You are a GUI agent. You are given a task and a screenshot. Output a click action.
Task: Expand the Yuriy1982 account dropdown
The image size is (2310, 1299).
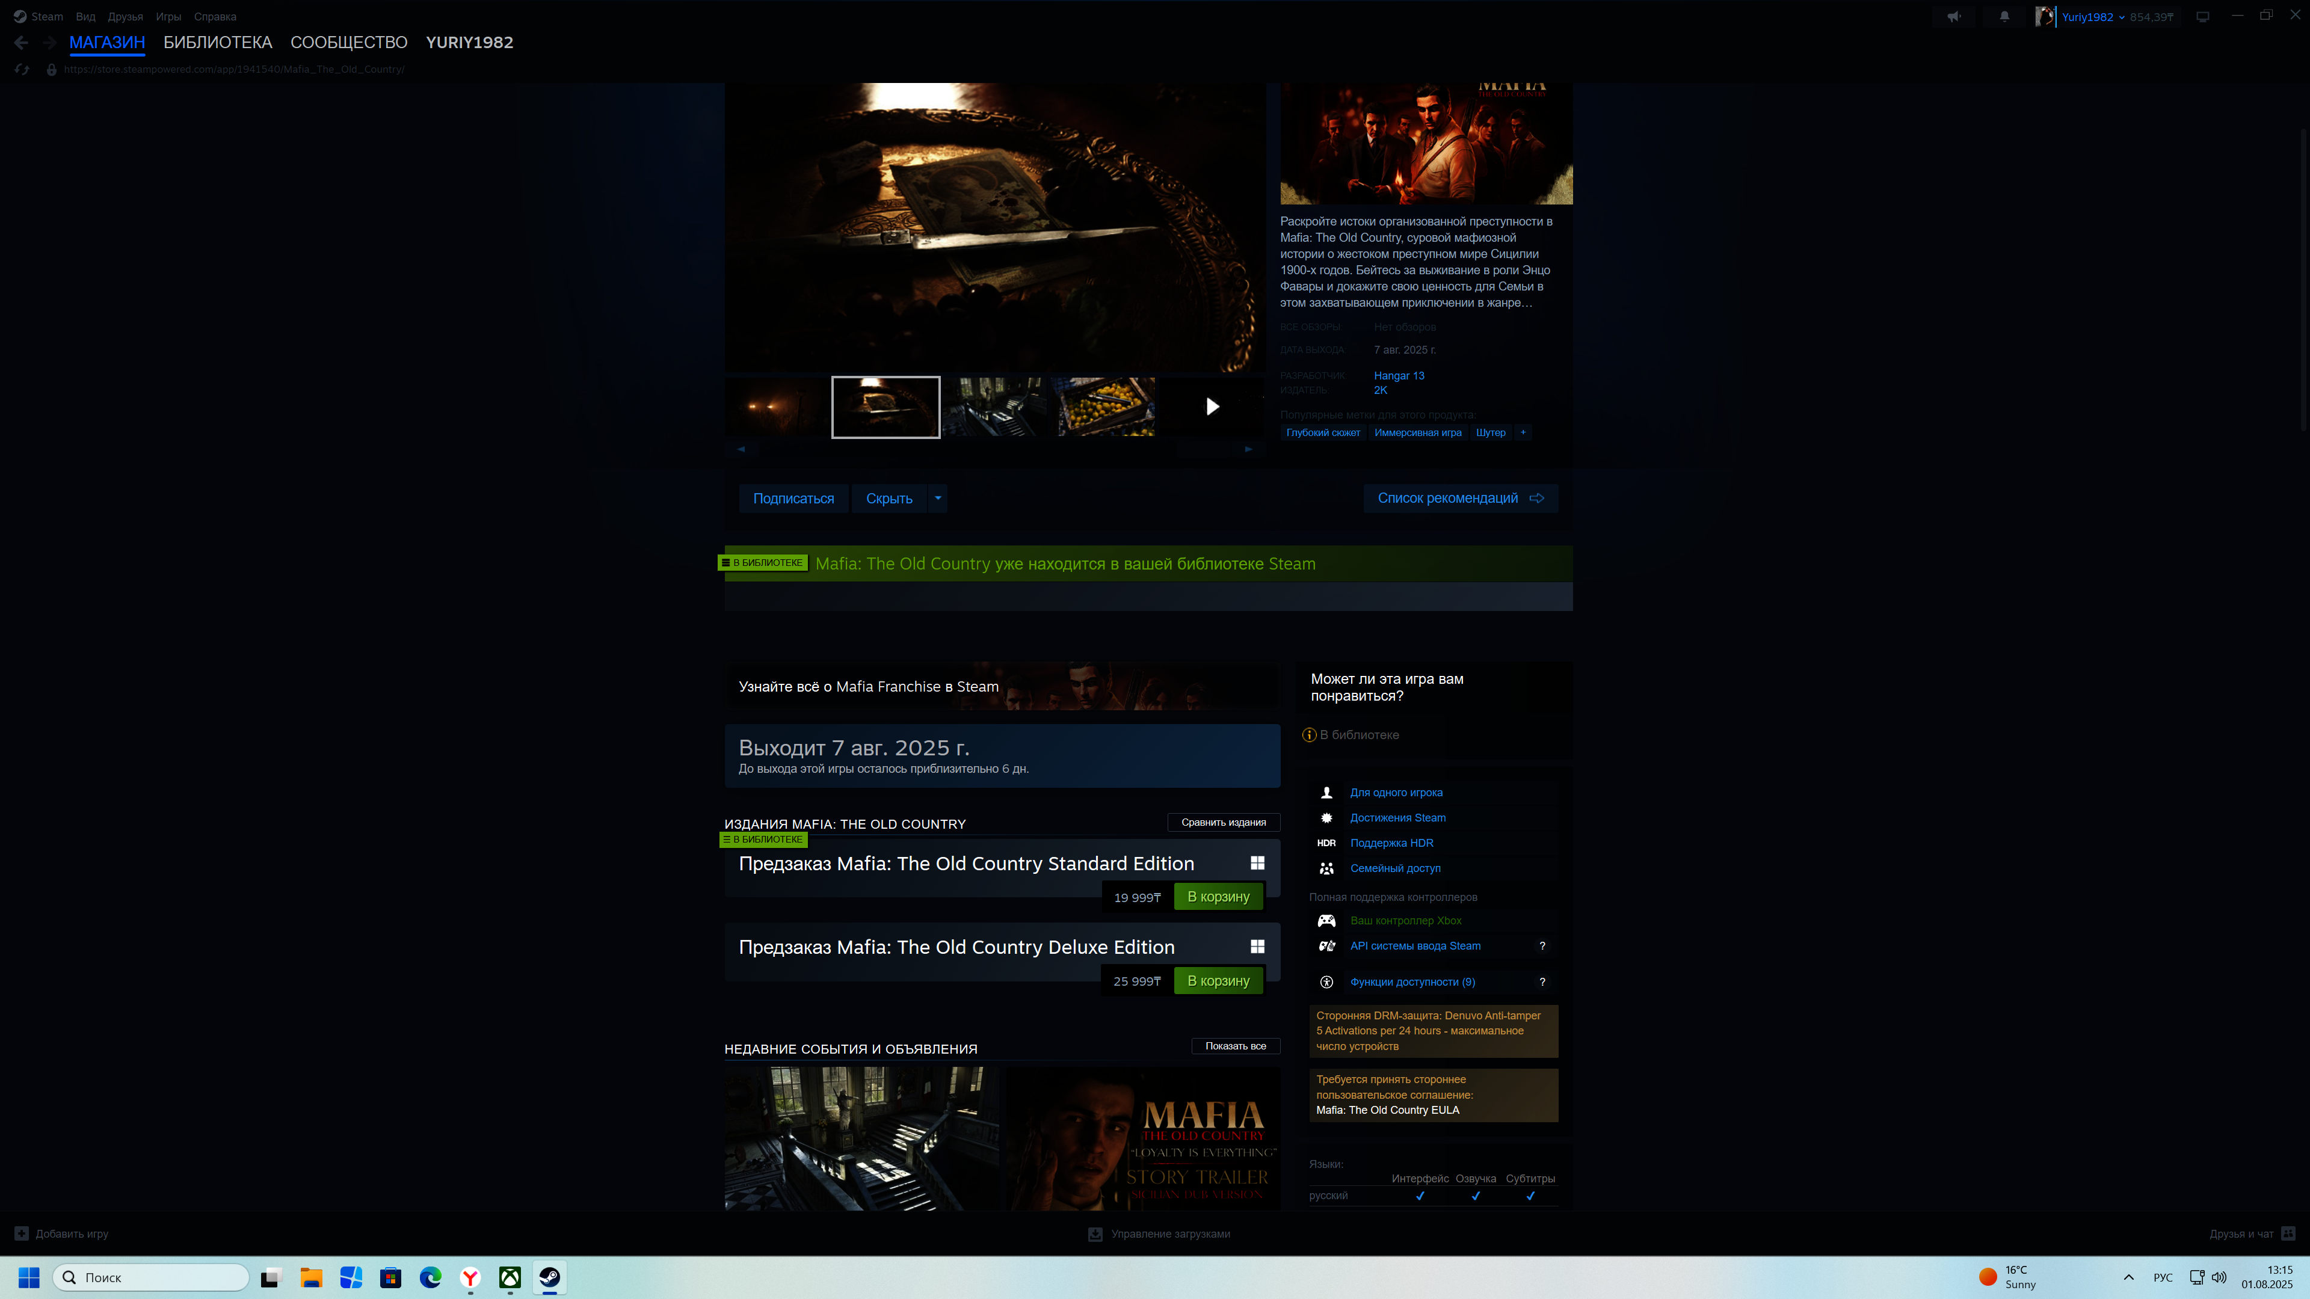2122,17
